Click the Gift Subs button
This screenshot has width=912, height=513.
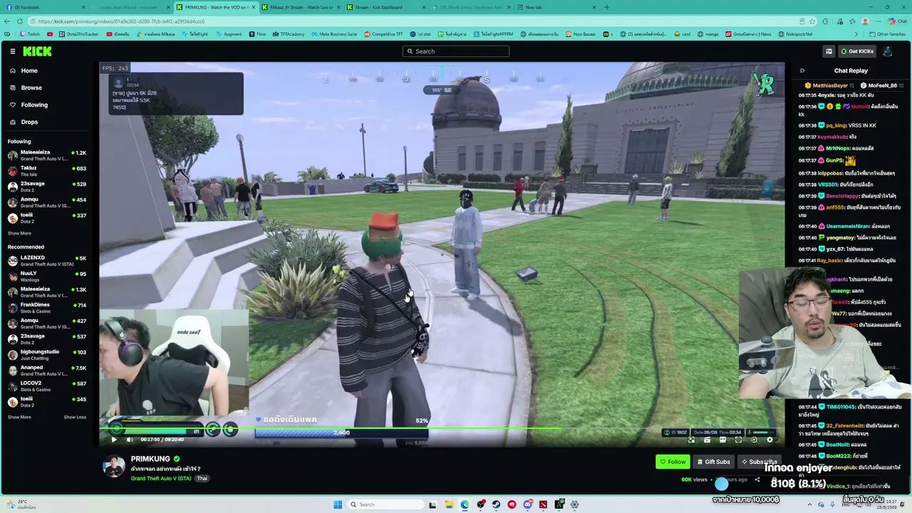[x=713, y=462]
